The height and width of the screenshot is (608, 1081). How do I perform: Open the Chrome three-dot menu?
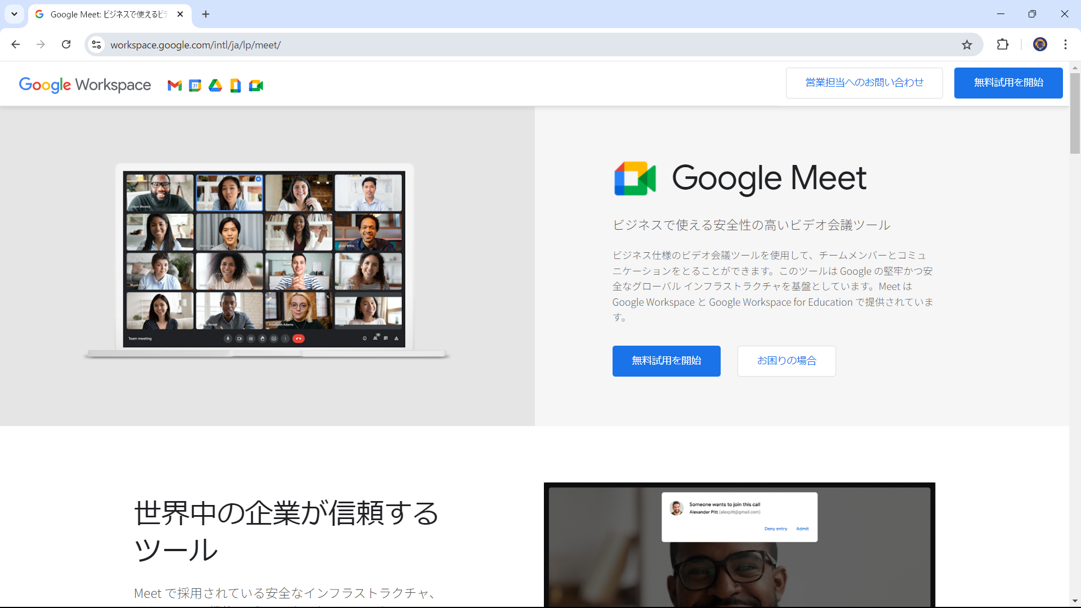[1065, 44]
